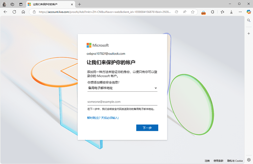Click the security code notice text

(121, 109)
